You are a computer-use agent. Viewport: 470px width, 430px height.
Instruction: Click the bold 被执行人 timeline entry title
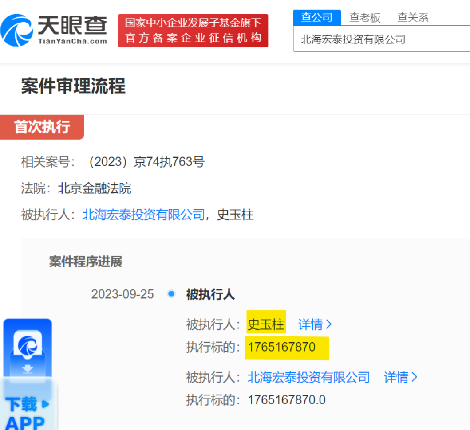tap(210, 294)
